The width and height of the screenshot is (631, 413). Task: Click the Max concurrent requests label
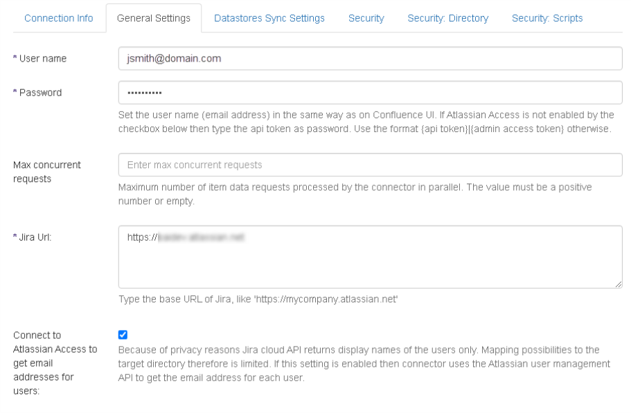[47, 172]
